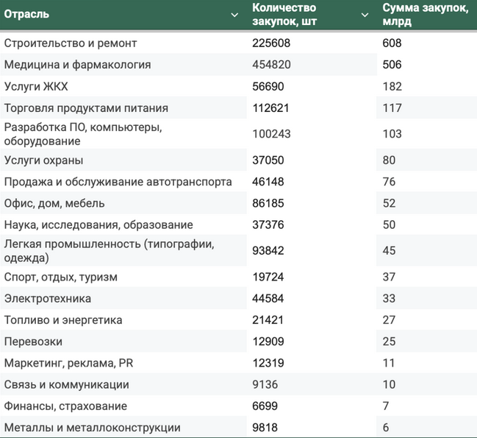This screenshot has width=477, height=438.
Task: Select the value 37376
Action: click(x=268, y=225)
